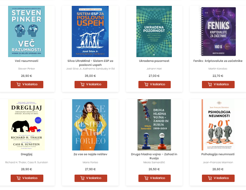Screen dimensions: 246x190
Task: Select author Johann Hari link
Action: pyautogui.click(x=154, y=69)
